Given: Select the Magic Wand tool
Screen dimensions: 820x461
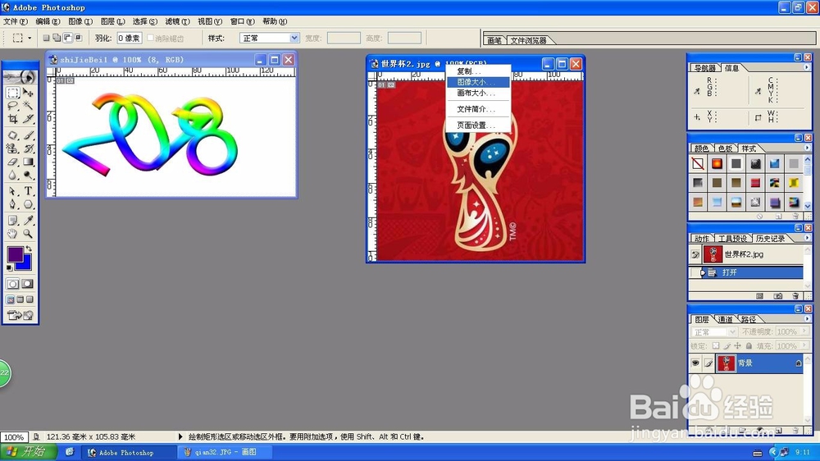Looking at the screenshot, I should click(x=28, y=106).
